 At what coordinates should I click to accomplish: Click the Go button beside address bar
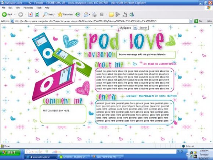coord(198,21)
